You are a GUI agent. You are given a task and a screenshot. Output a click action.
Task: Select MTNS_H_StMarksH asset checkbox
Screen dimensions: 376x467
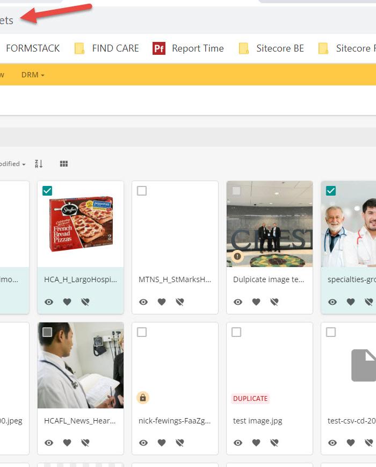tap(142, 191)
